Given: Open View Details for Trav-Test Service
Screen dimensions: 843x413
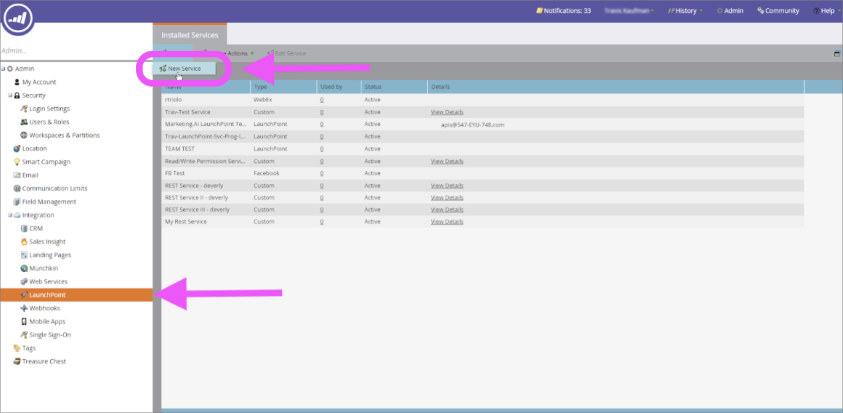Looking at the screenshot, I should click(447, 112).
